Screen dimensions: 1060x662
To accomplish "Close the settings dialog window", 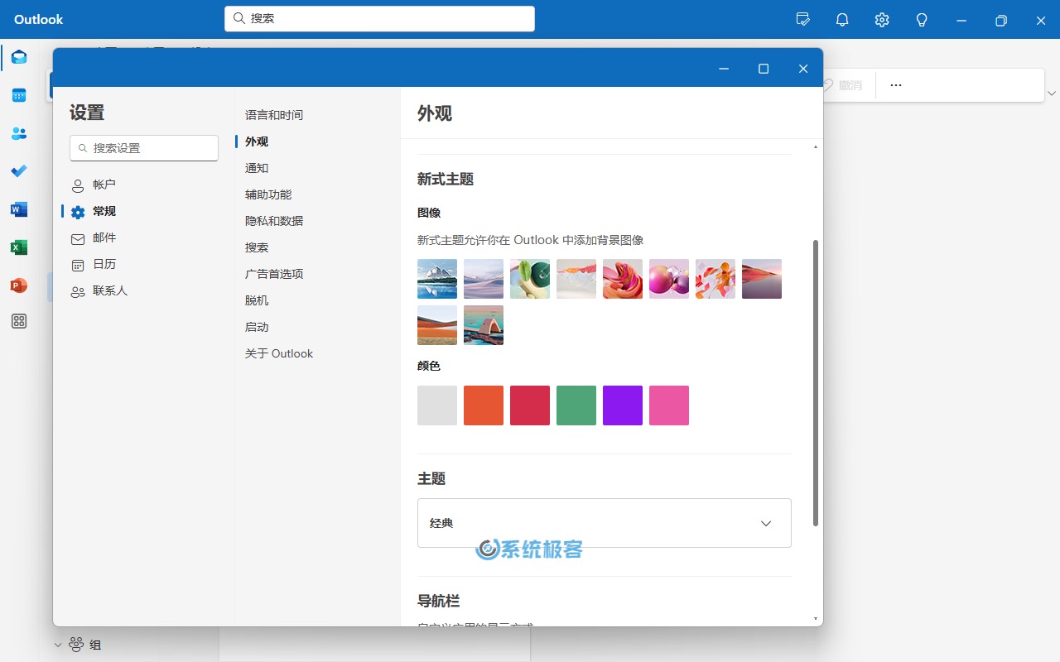I will [x=803, y=69].
